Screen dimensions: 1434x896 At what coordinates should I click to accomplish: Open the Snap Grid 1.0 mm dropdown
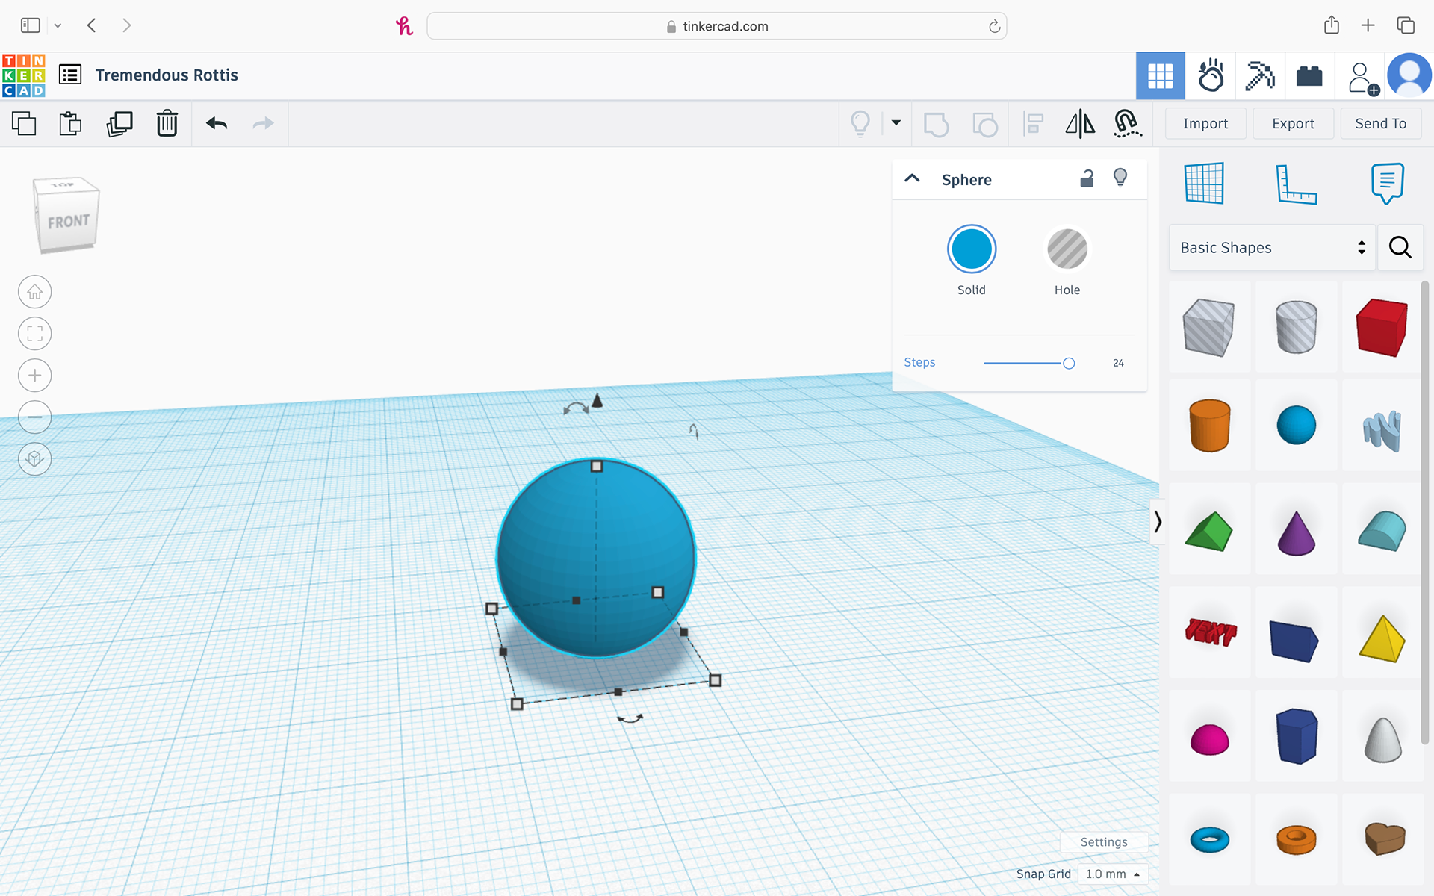(x=1113, y=874)
